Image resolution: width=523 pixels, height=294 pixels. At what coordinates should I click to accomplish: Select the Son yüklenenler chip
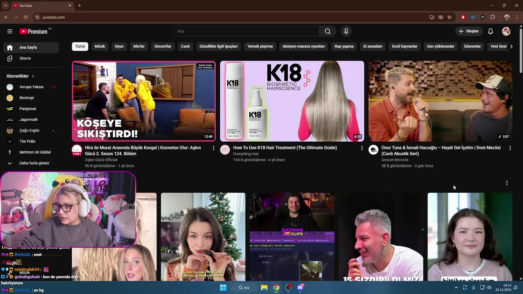click(440, 47)
